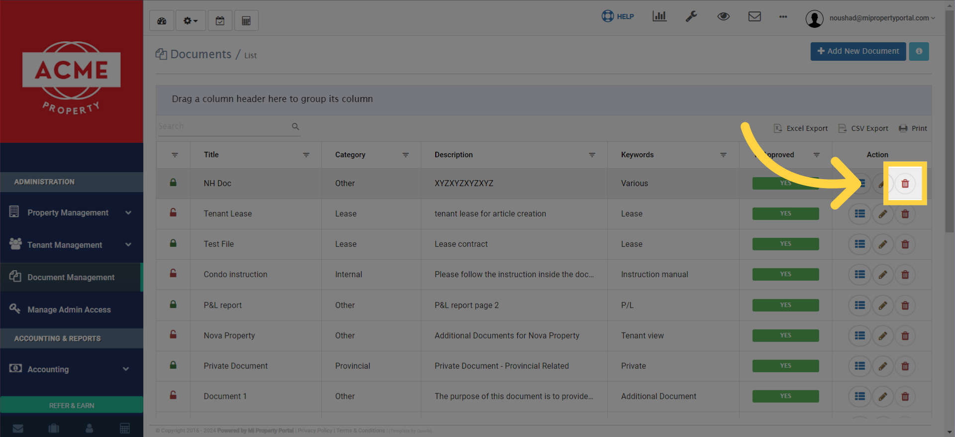Toggle the eye view icon in header
The height and width of the screenshot is (437, 955).
(x=723, y=16)
